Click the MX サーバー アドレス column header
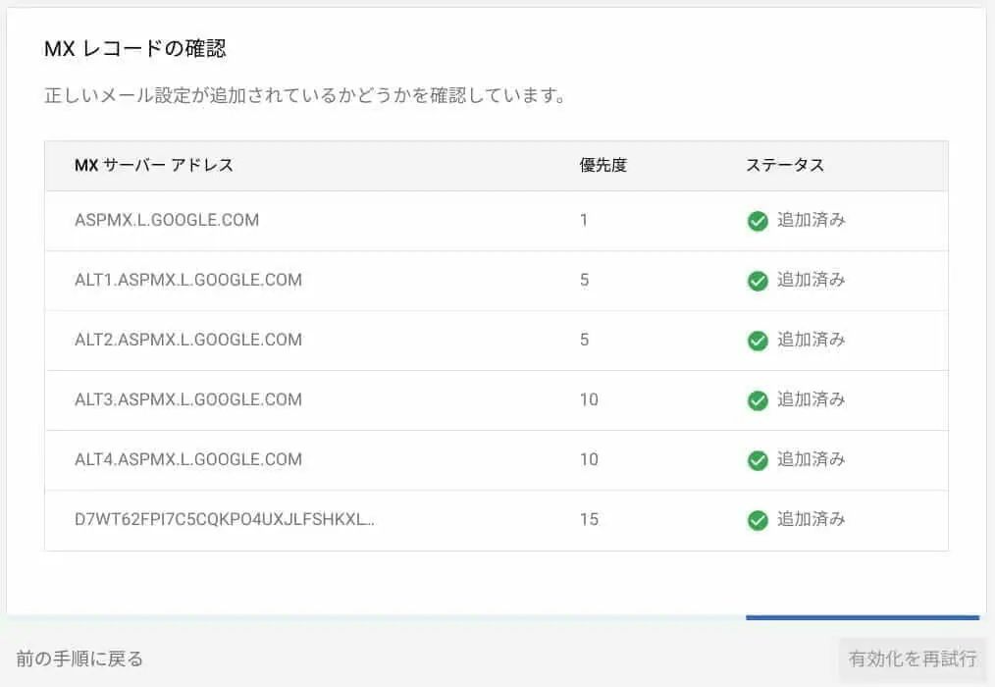Screen dimensions: 995x687 click(154, 165)
